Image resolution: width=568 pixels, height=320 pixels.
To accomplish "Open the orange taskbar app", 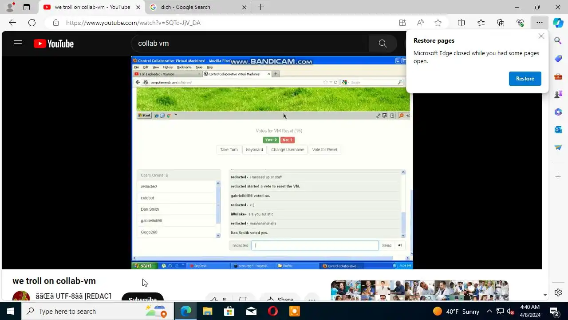I will (294, 311).
